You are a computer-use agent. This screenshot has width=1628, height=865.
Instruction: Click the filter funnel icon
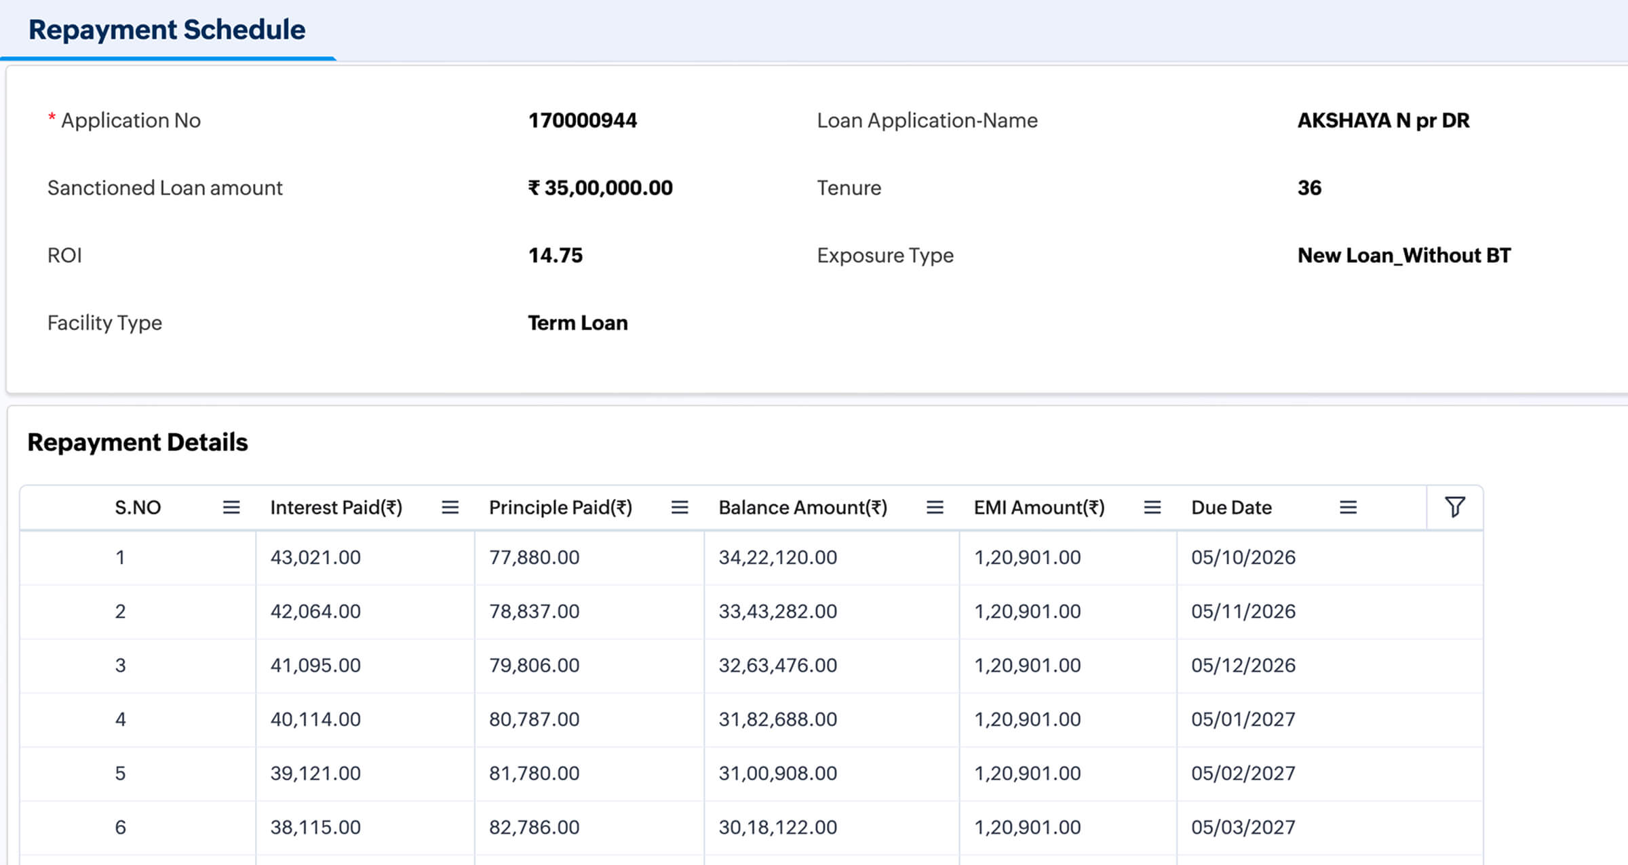[x=1454, y=507]
